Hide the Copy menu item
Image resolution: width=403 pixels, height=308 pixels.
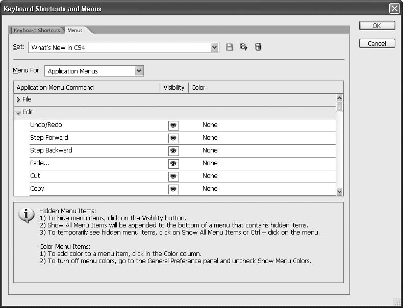173,189
